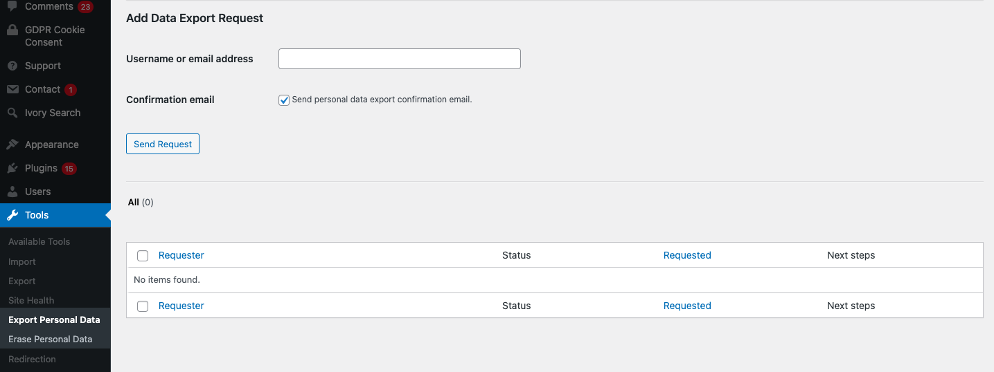The height and width of the screenshot is (372, 994).
Task: Click the Comments speech bubble icon
Action: [12, 6]
